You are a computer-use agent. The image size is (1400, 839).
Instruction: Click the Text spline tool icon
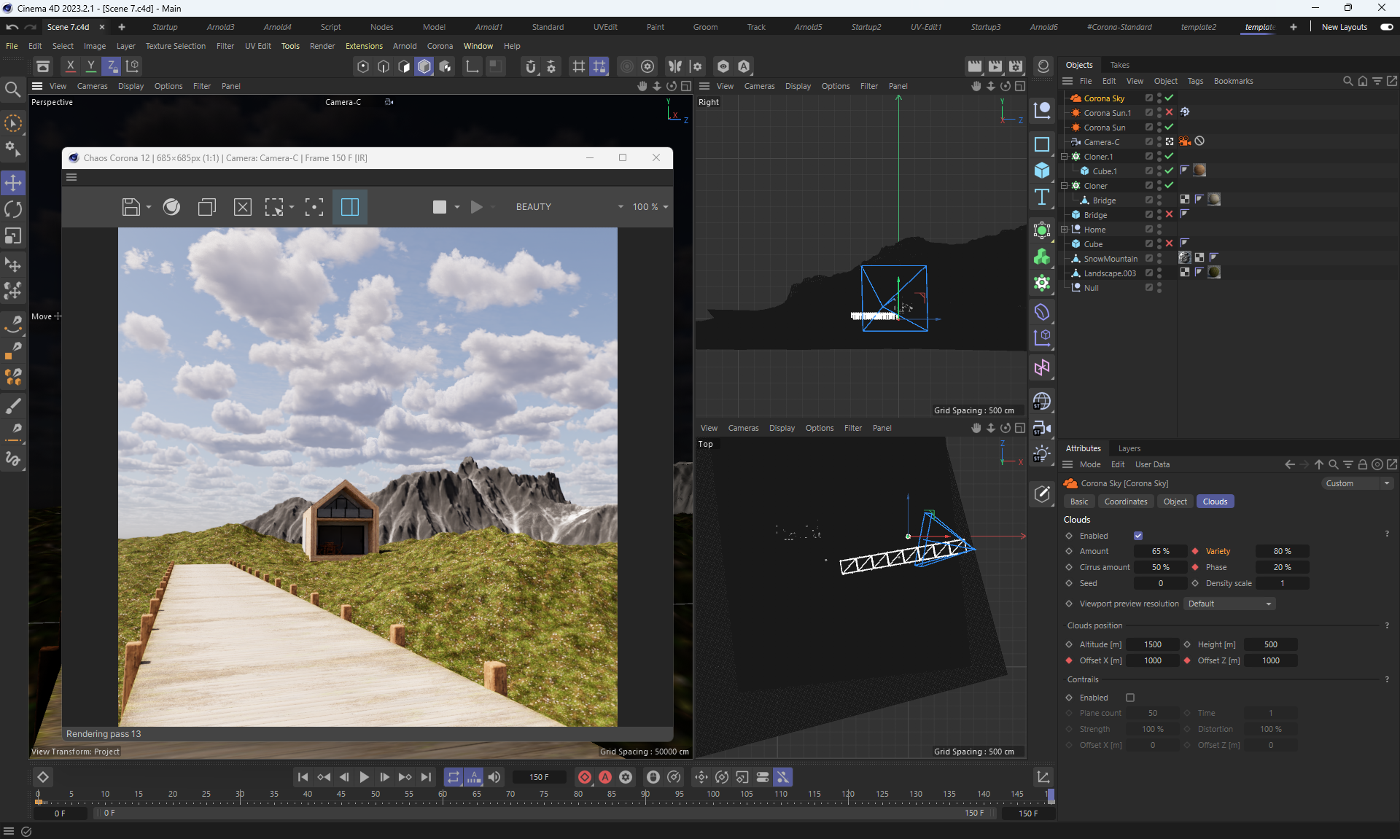(x=1042, y=197)
